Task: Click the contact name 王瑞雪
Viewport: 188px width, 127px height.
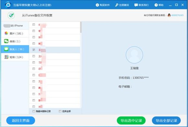Action: [134, 68]
